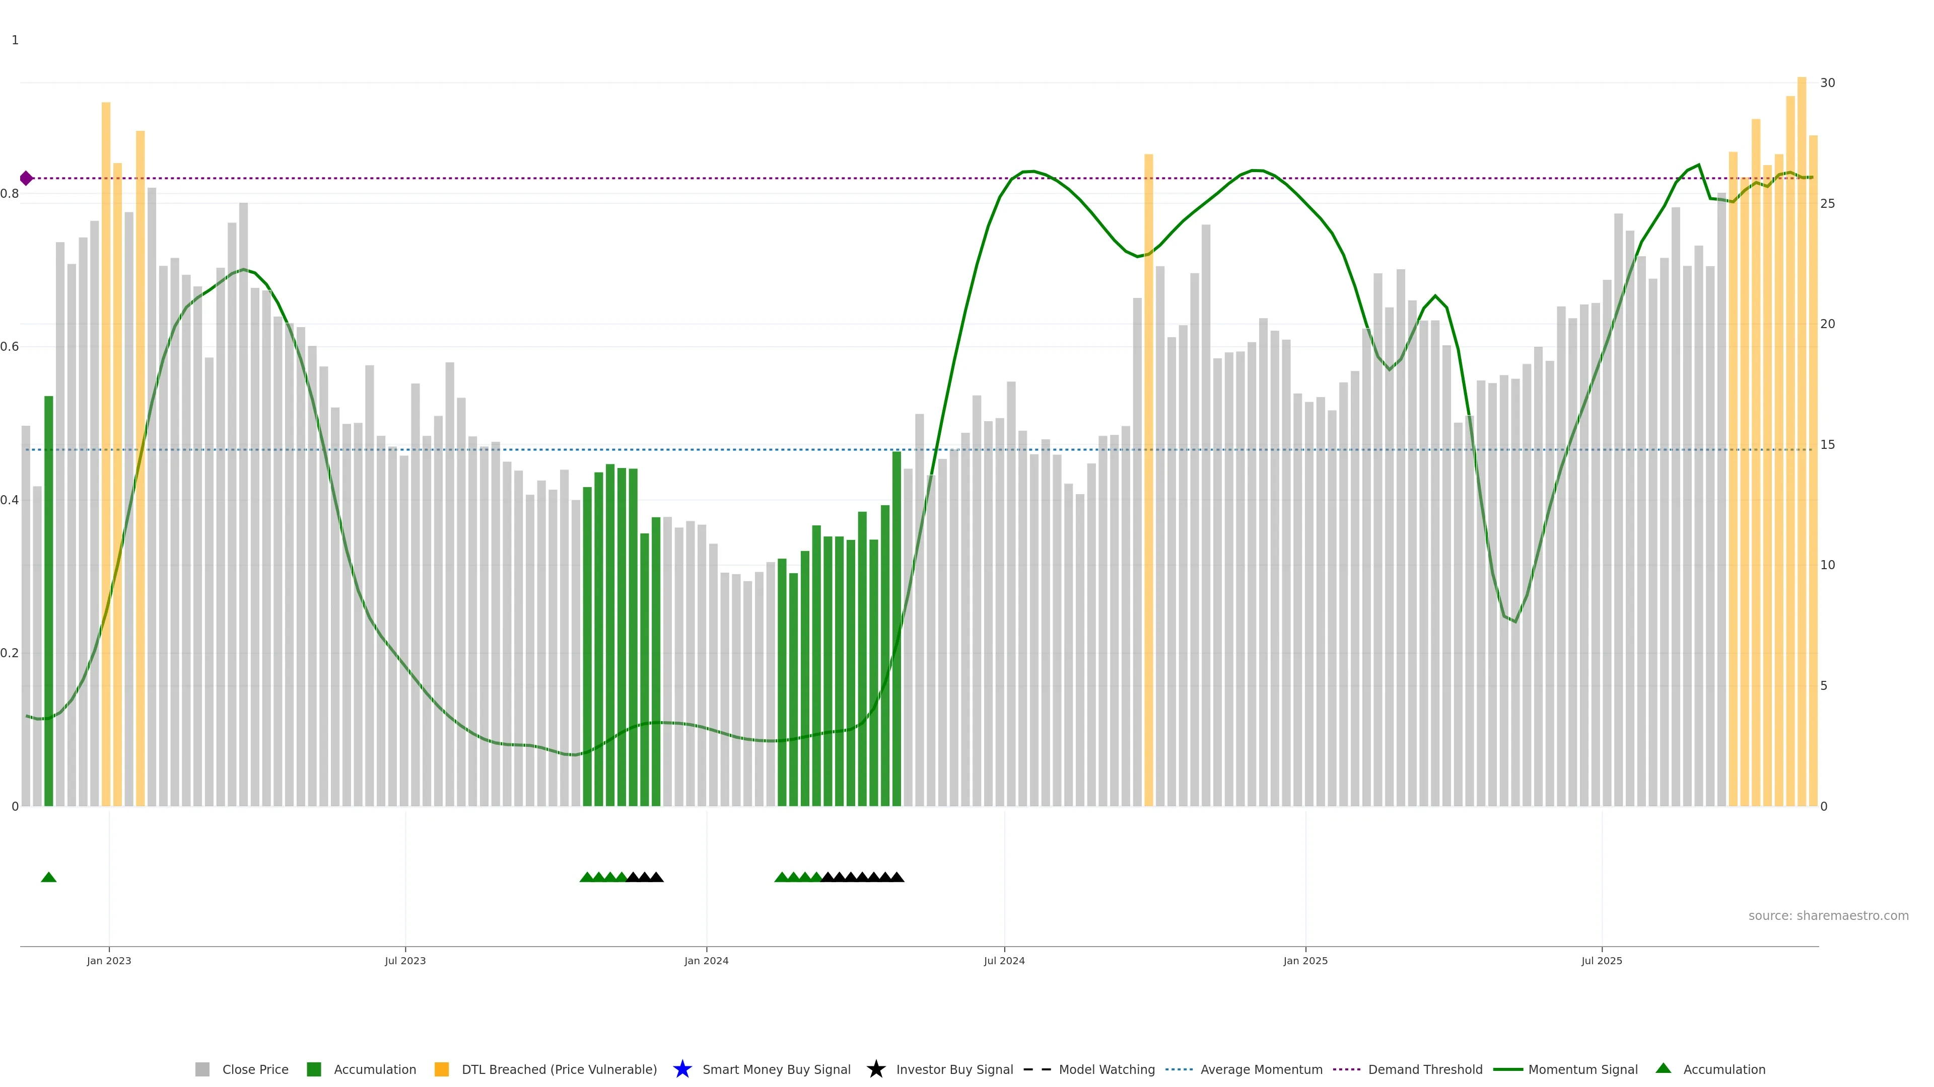Click the blue Smart Money Buy Signal star
1934x1087 pixels.
682,1069
